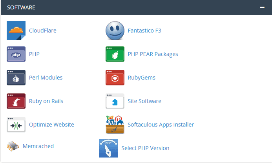Open the Memcached chip icon
Screen dimensions: 272x163
point(13,146)
